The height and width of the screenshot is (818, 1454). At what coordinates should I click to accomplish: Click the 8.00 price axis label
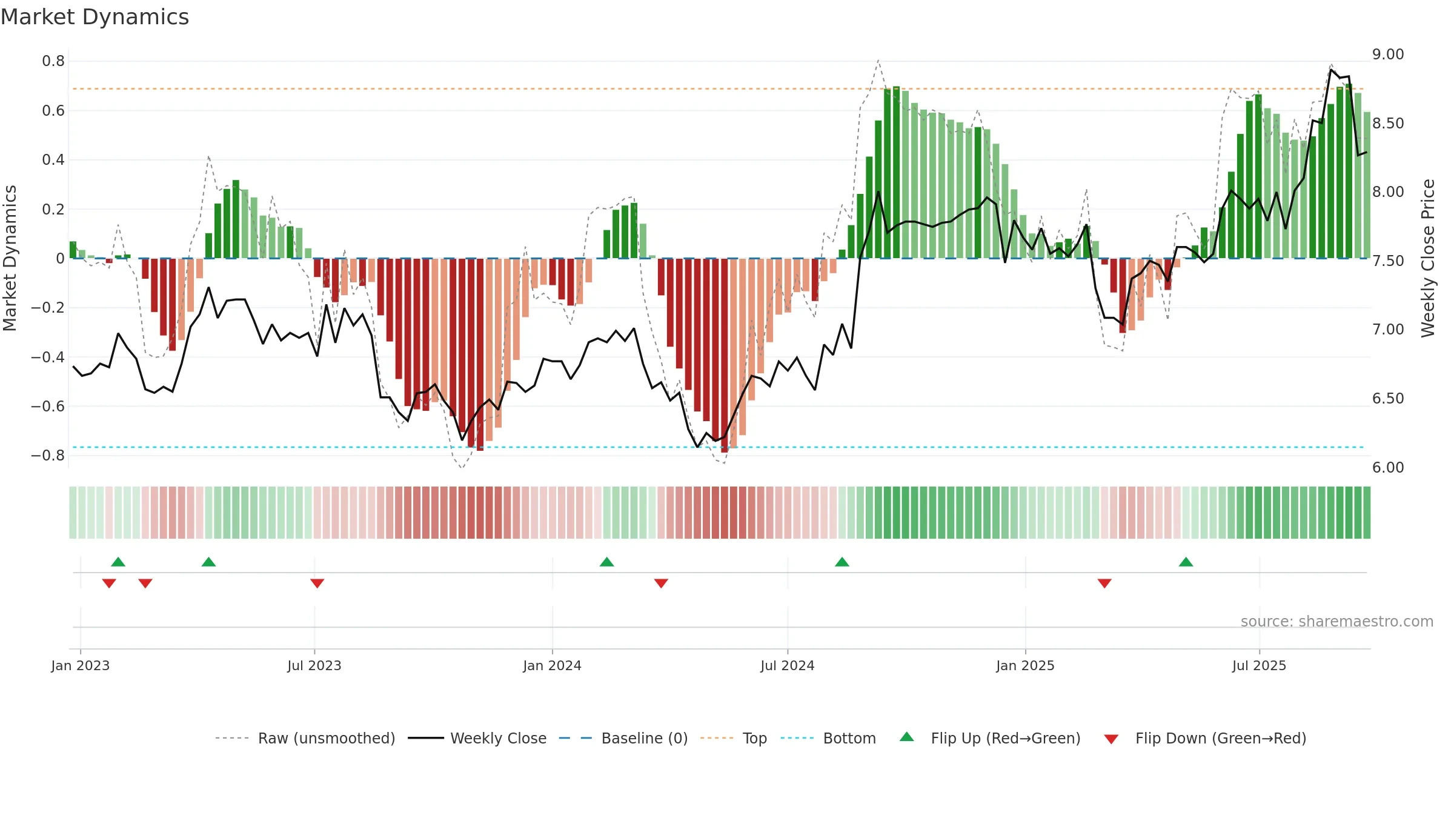click(x=1388, y=192)
